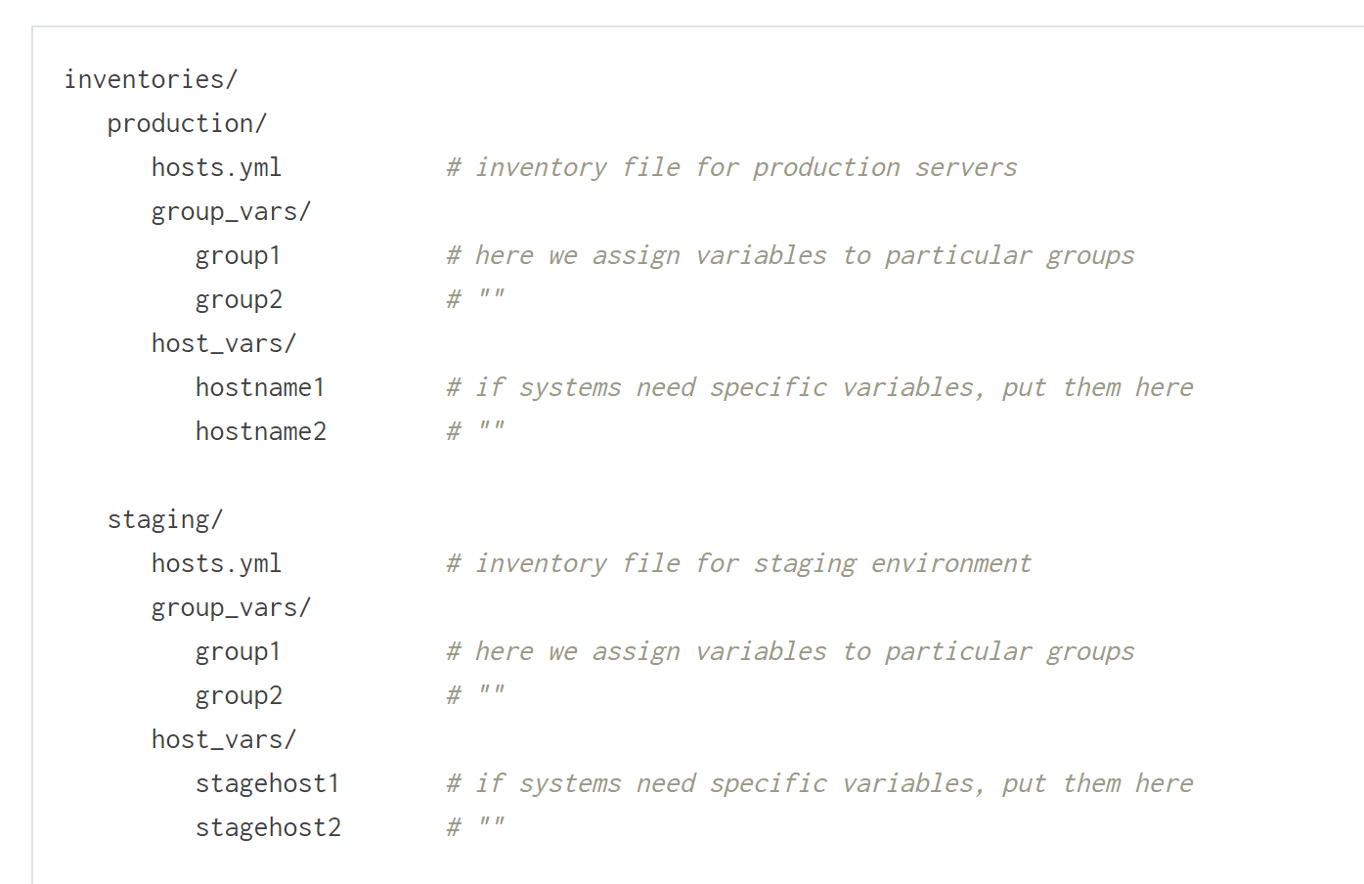Select the stagehost1 file entry
The image size is (1364, 884).
point(267,782)
